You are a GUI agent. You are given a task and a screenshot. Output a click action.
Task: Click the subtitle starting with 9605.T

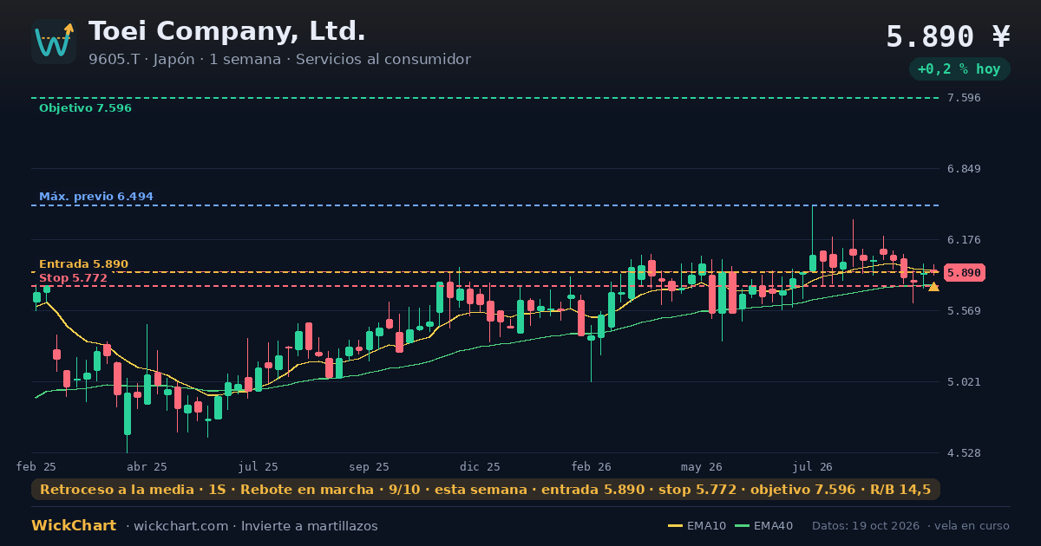point(279,60)
